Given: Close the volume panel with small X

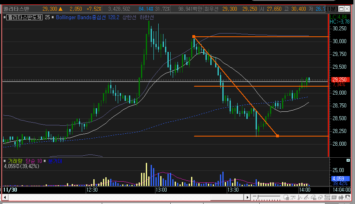Looking at the screenshot, I should [x=348, y=160].
